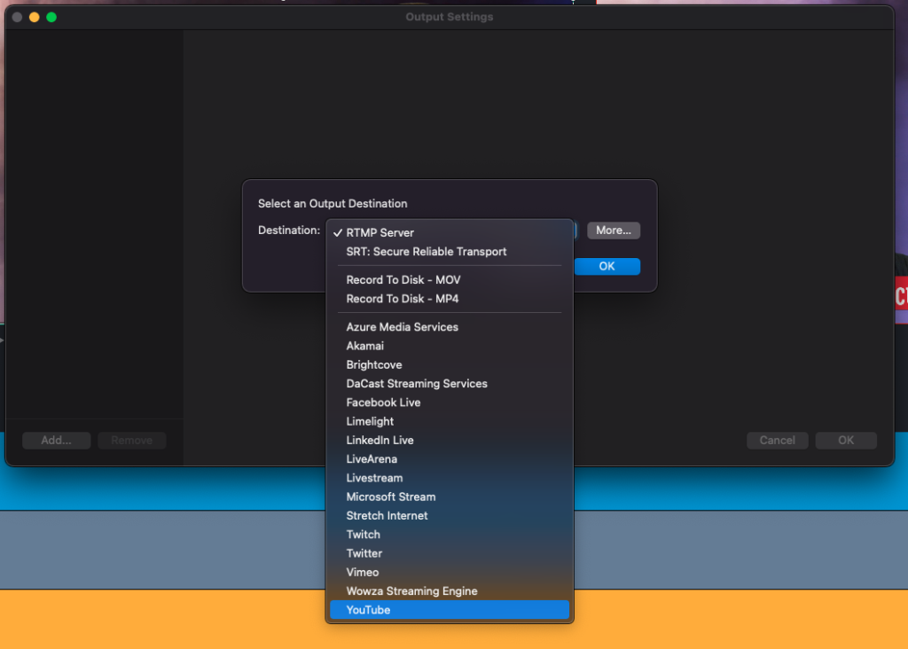The height and width of the screenshot is (649, 908).
Task: Select LiveArena destination
Action: [x=450, y=459]
